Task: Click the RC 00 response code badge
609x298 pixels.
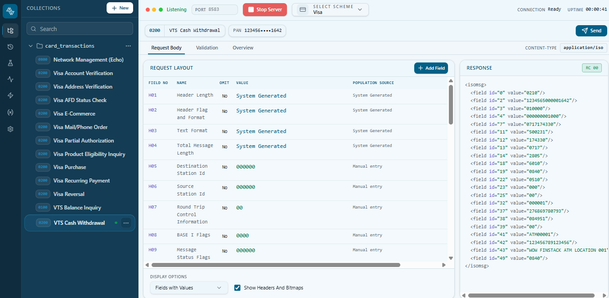Action: tap(591, 68)
